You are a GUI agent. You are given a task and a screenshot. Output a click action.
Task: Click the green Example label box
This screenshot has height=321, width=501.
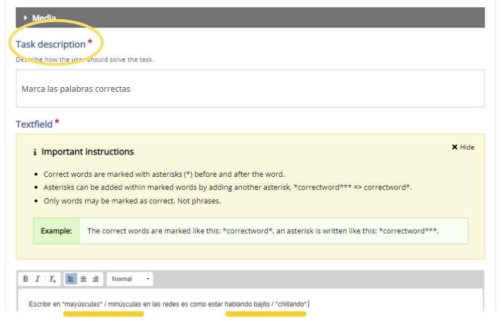[56, 231]
